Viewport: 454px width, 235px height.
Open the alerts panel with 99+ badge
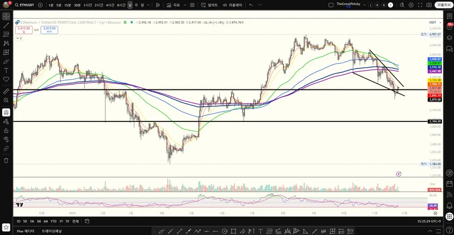pyautogui.click(x=449, y=26)
